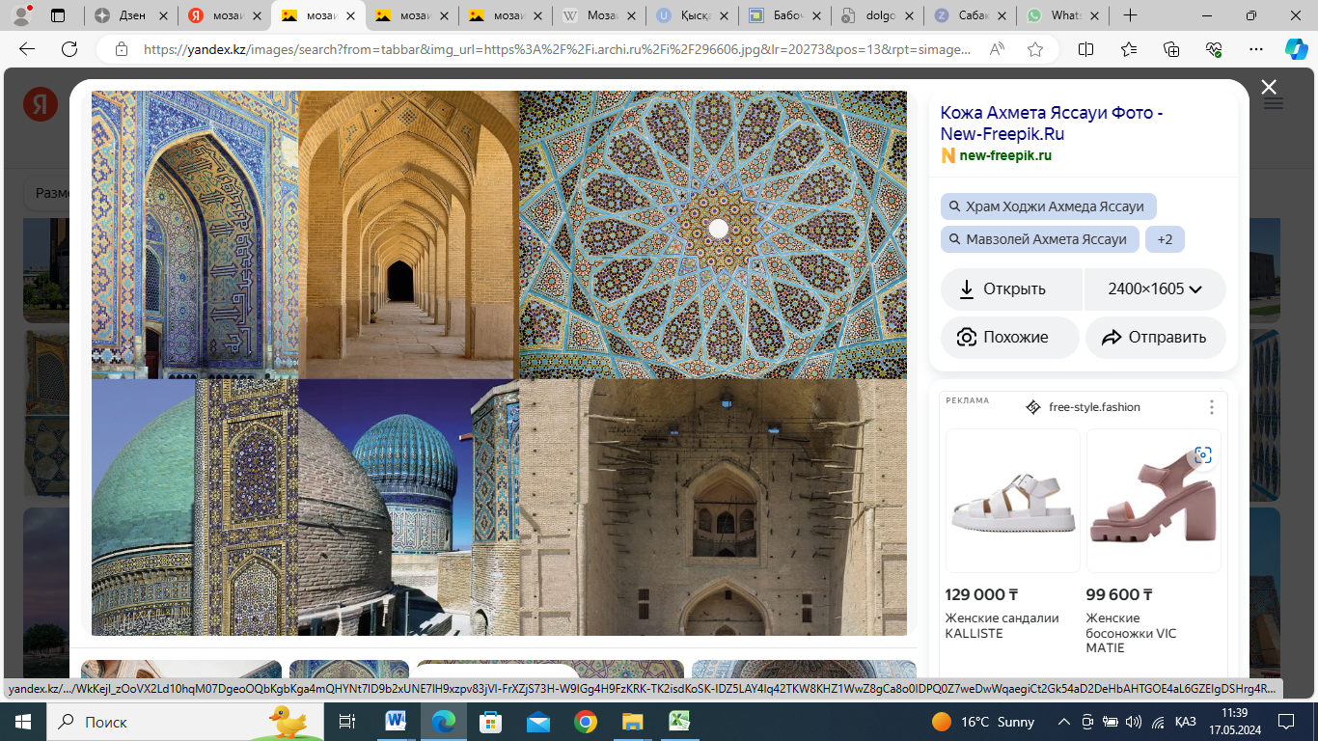
Task: Close the Дзен tab
Action: tap(162, 15)
